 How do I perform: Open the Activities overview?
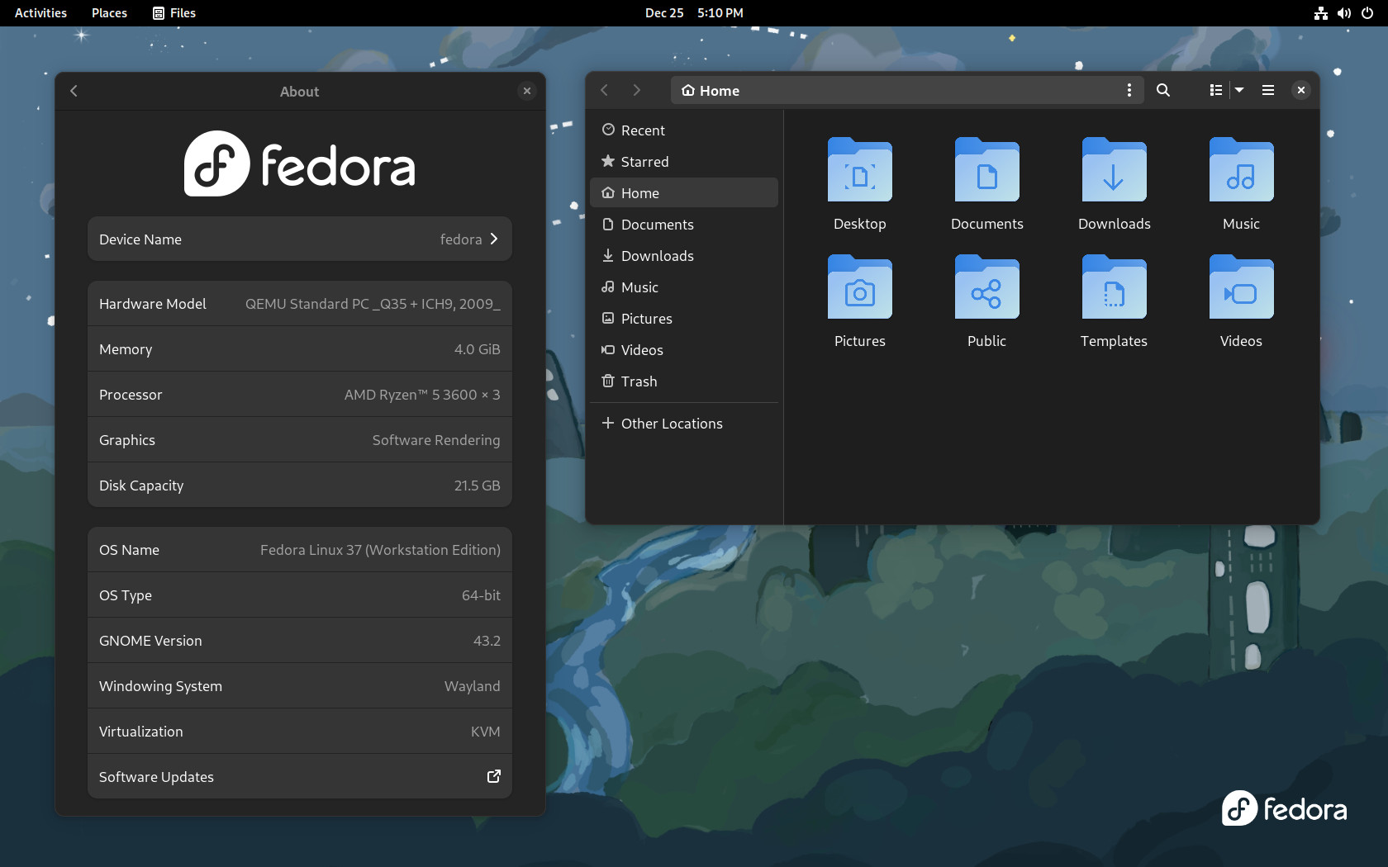point(40,13)
